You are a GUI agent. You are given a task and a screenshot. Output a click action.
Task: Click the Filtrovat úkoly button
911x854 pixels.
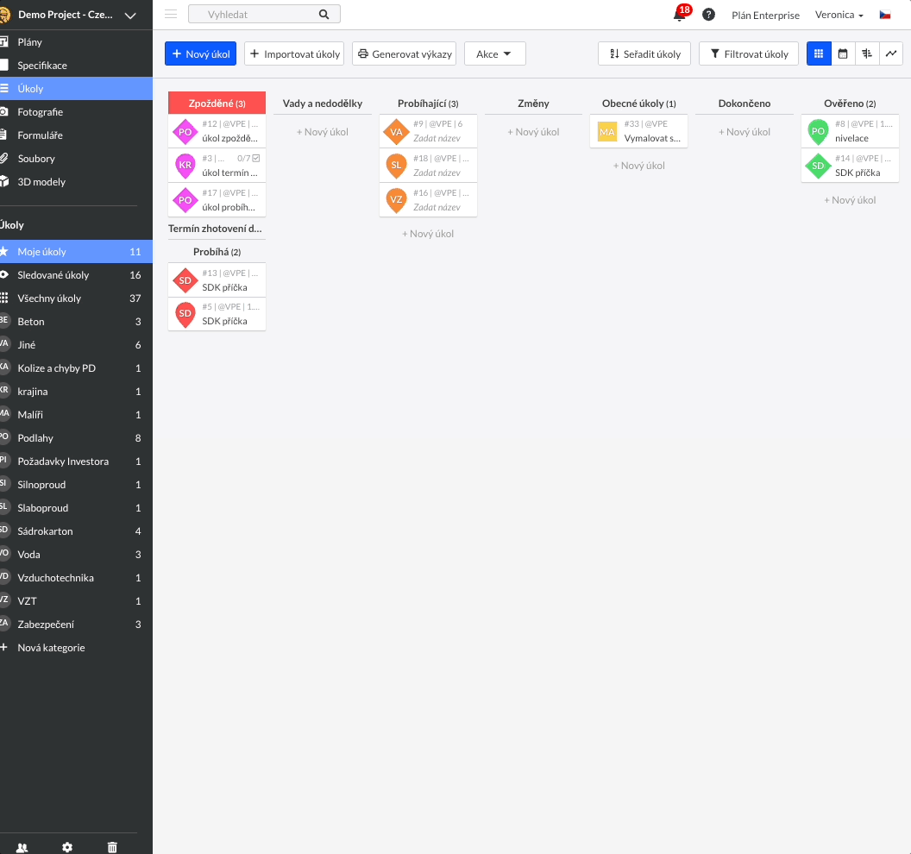(x=748, y=53)
